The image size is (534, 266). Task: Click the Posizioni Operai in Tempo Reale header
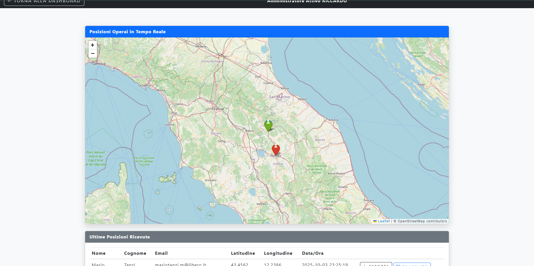[x=128, y=32]
